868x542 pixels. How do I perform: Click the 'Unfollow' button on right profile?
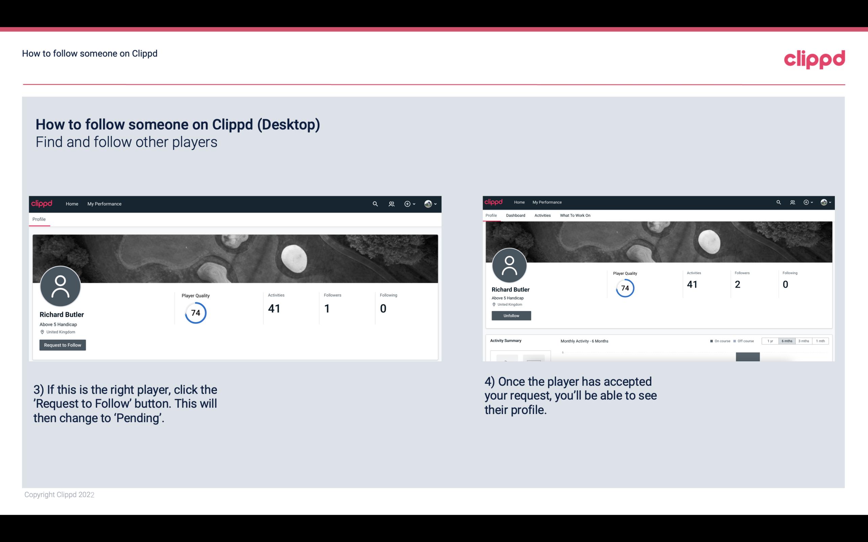(x=510, y=315)
